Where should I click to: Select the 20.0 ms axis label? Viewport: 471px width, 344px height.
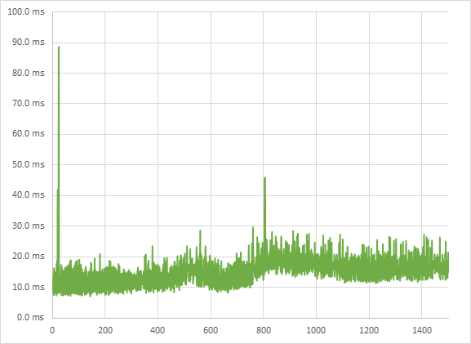(29, 257)
